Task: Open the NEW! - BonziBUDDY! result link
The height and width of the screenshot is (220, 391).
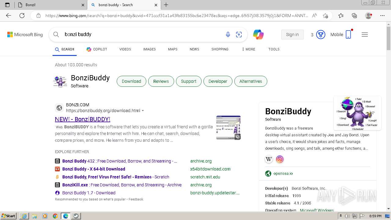Action: coord(82,119)
